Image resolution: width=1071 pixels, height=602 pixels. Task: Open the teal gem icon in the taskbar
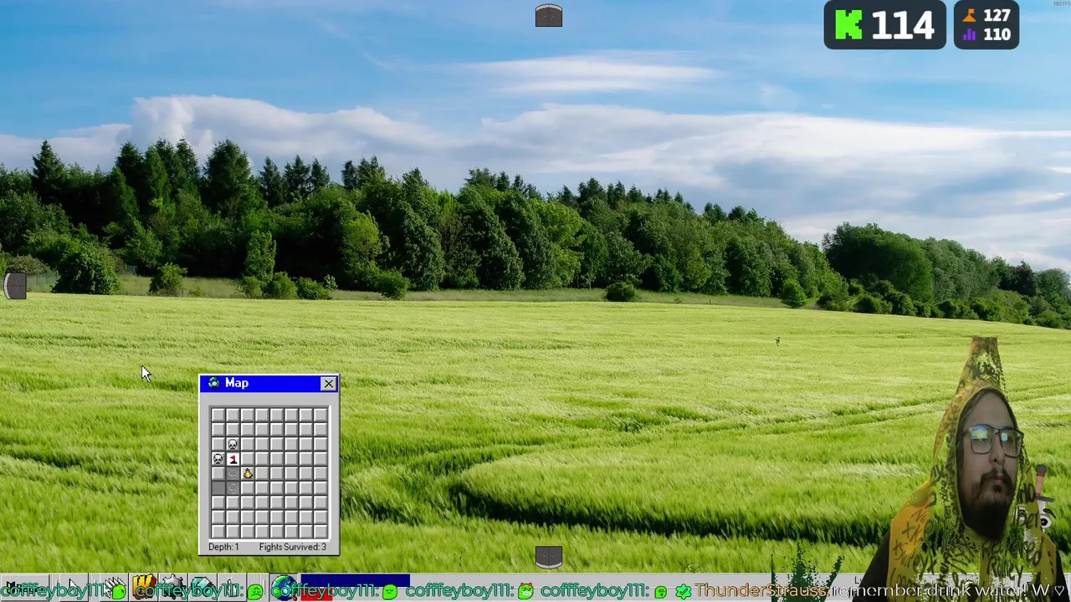click(x=202, y=588)
